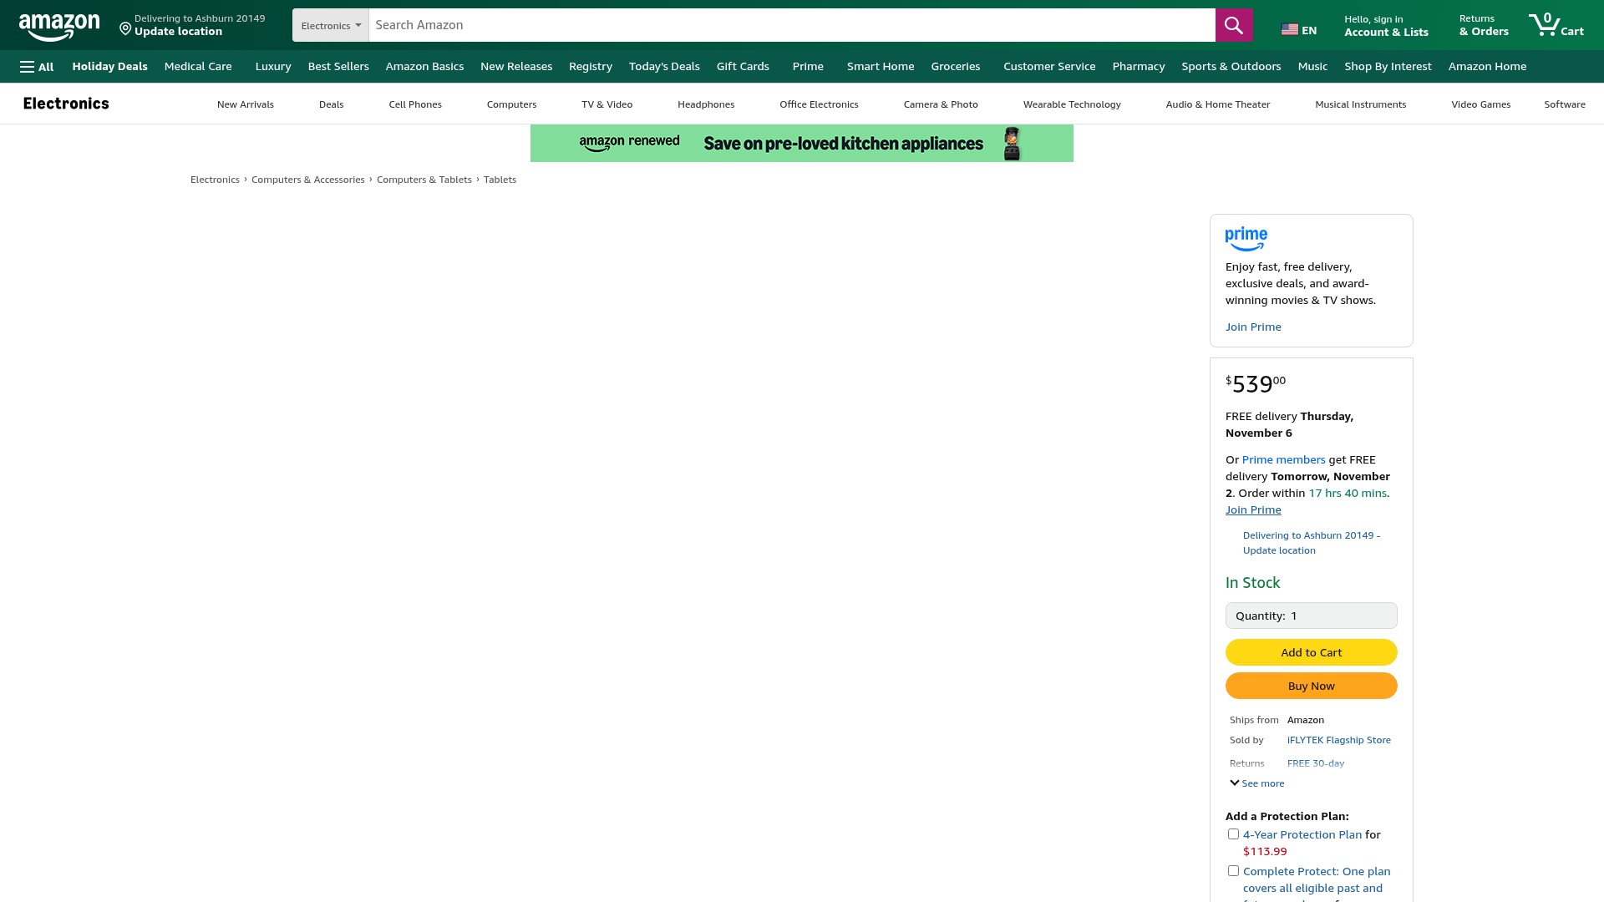Click the Amazon Renewed kitchen appliances banner

coord(801,144)
